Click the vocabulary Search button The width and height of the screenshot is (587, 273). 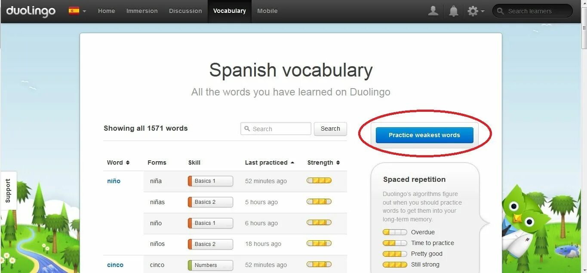(330, 129)
